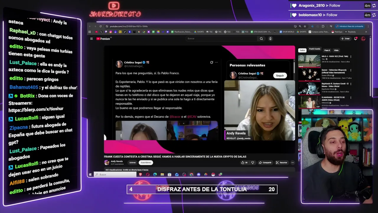Viewport: 378px width, 213px height.
Task: Select the Frank Cuesta filter chip
Action: pyautogui.click(x=315, y=49)
